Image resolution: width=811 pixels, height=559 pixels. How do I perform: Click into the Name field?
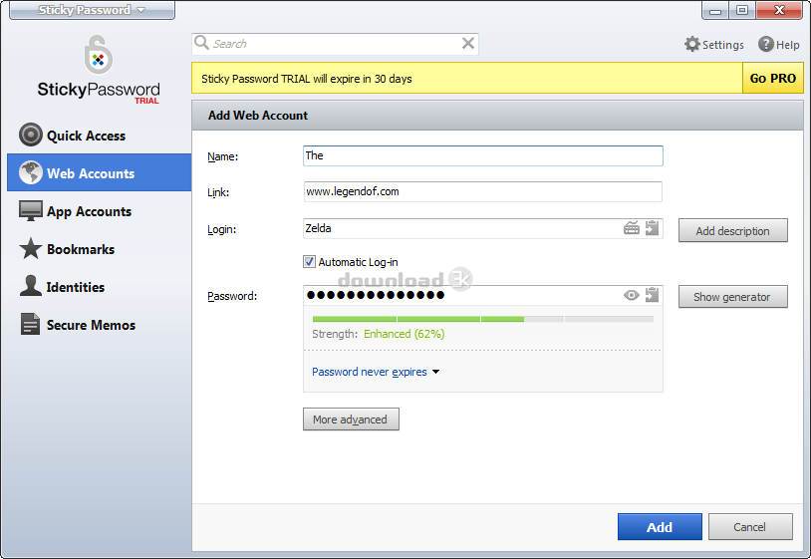pyautogui.click(x=482, y=155)
